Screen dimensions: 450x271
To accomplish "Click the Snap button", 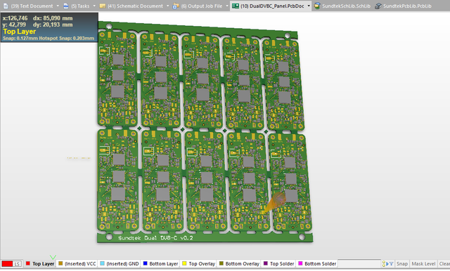I will pyautogui.click(x=402, y=263).
